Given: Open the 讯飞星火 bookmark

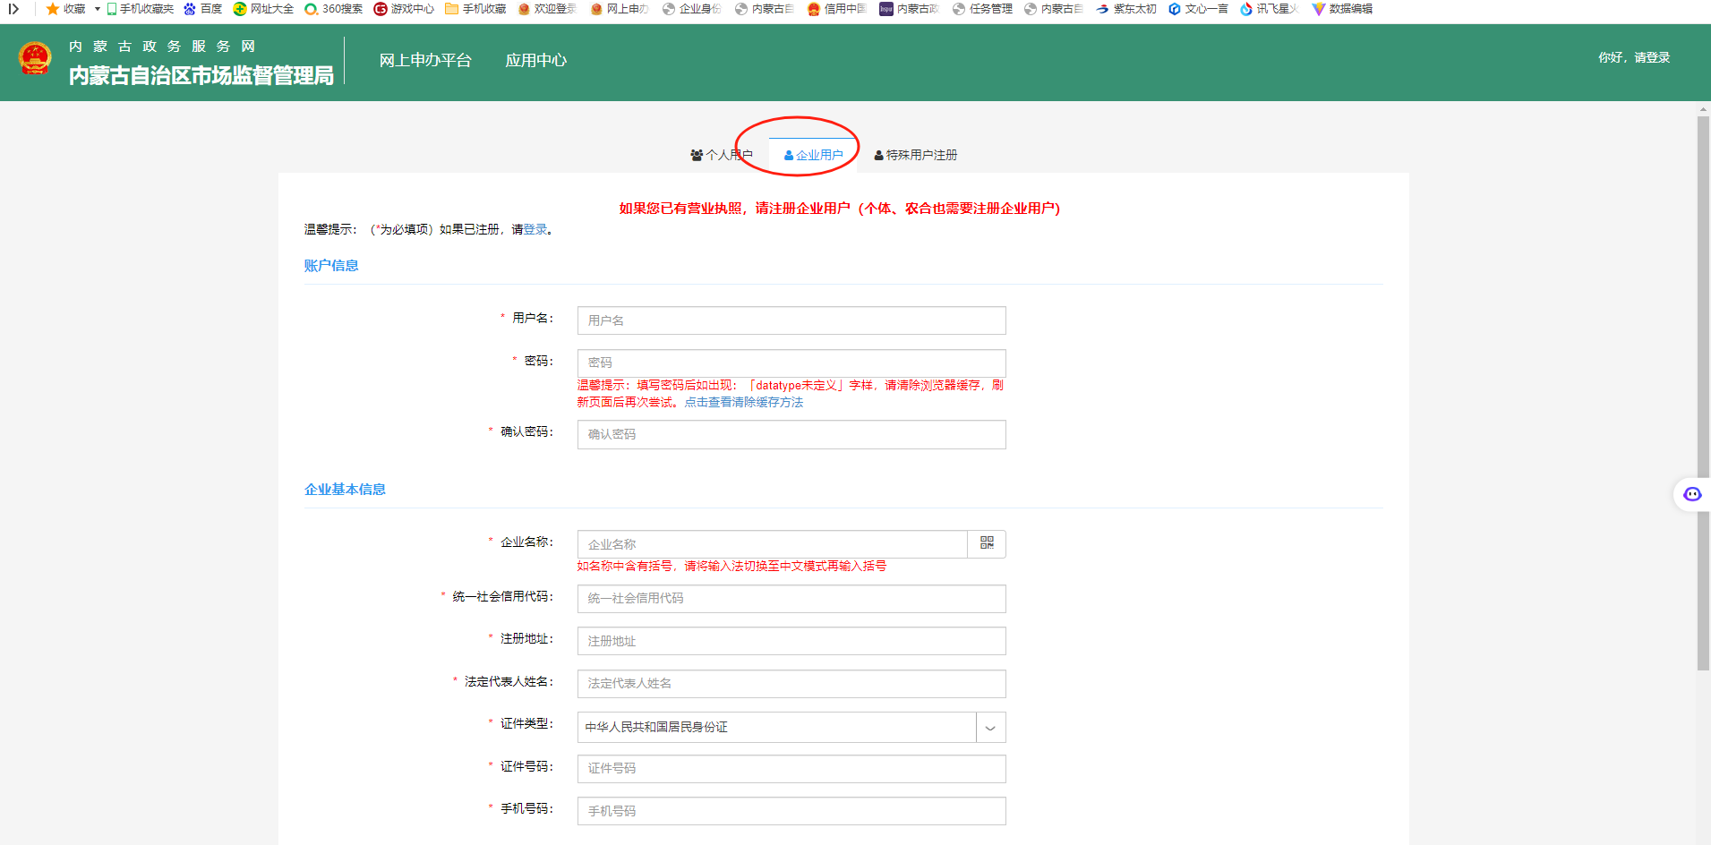Looking at the screenshot, I should [x=1269, y=9].
